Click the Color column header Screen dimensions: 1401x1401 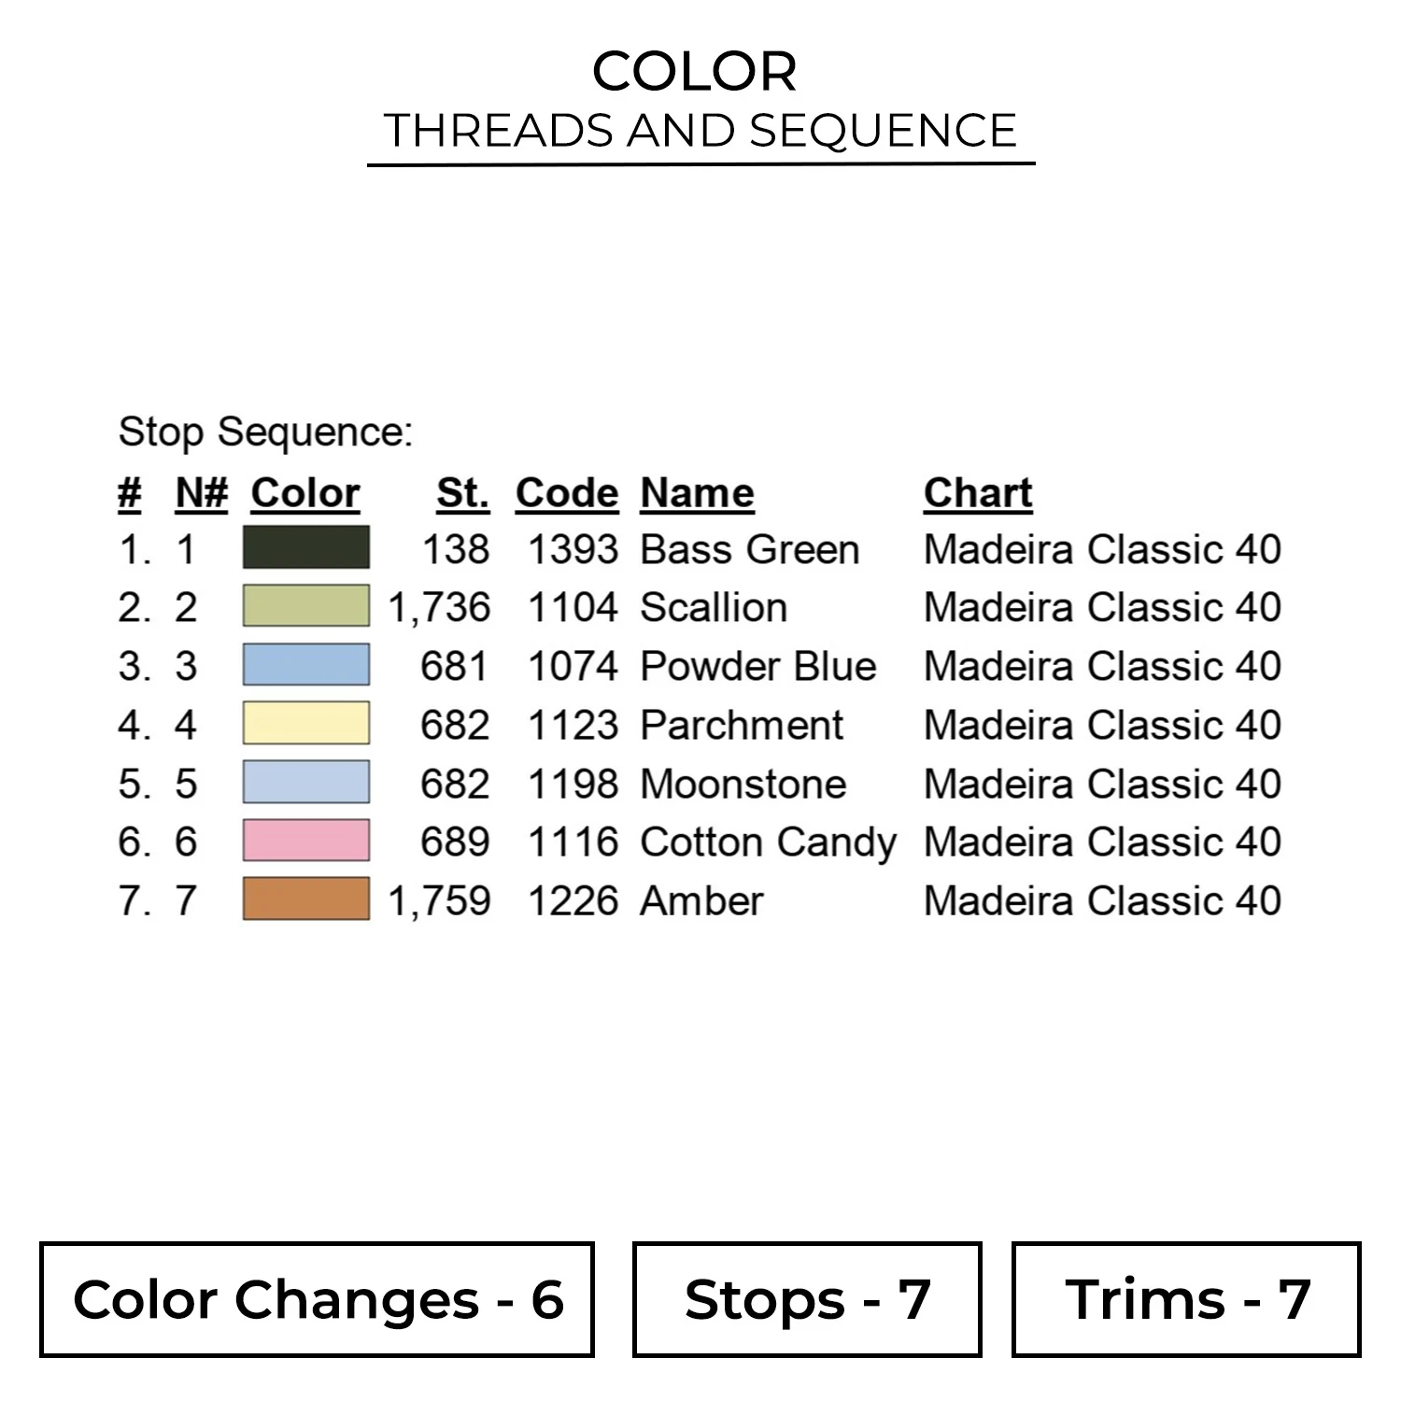(305, 493)
